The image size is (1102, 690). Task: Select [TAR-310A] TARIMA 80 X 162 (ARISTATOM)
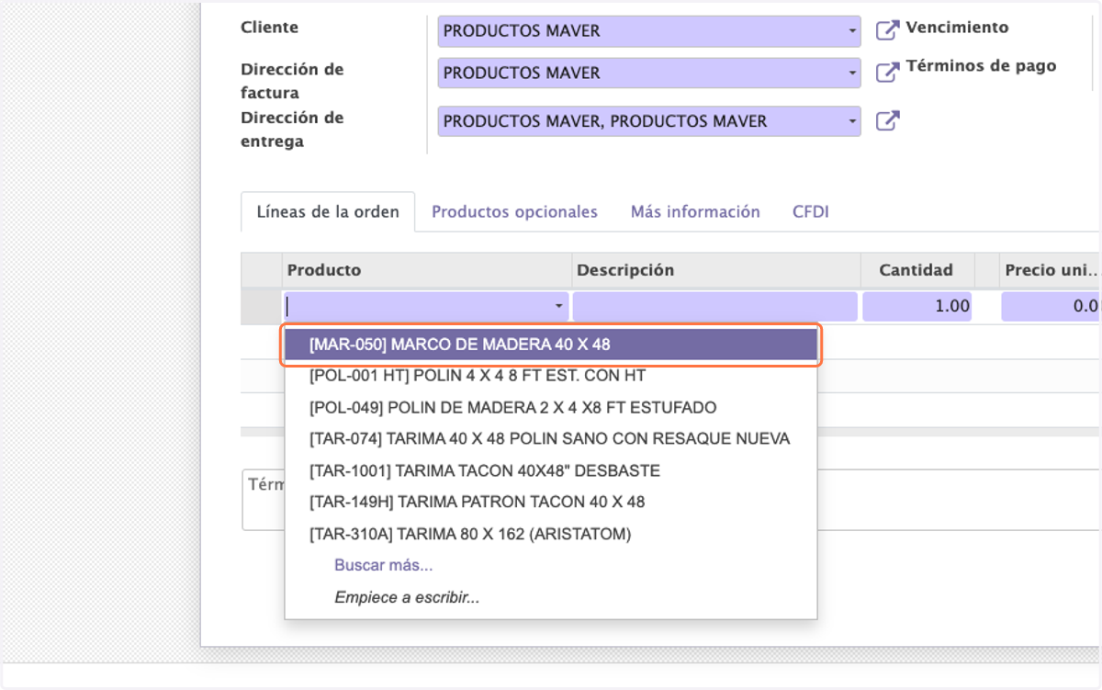[x=551, y=534]
